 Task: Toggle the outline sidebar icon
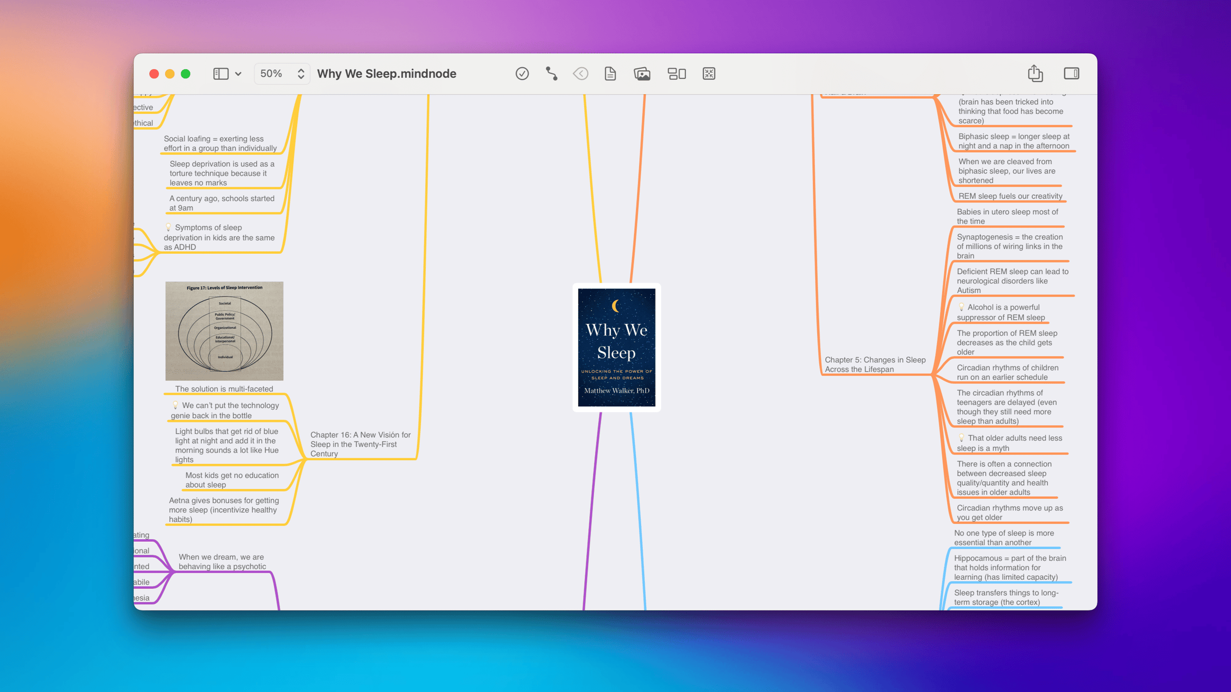221,74
